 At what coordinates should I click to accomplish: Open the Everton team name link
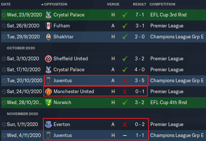coord(62,125)
